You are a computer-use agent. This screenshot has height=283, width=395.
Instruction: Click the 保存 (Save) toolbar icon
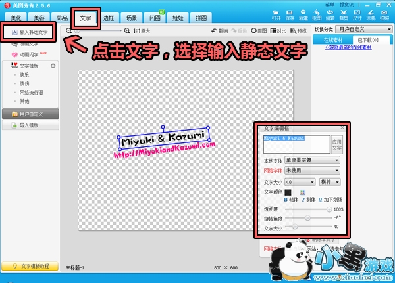tap(290, 15)
